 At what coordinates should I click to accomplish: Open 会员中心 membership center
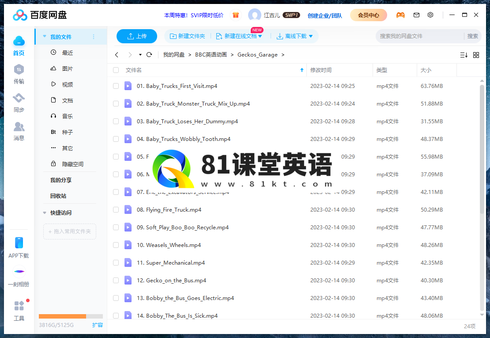pyautogui.click(x=369, y=15)
